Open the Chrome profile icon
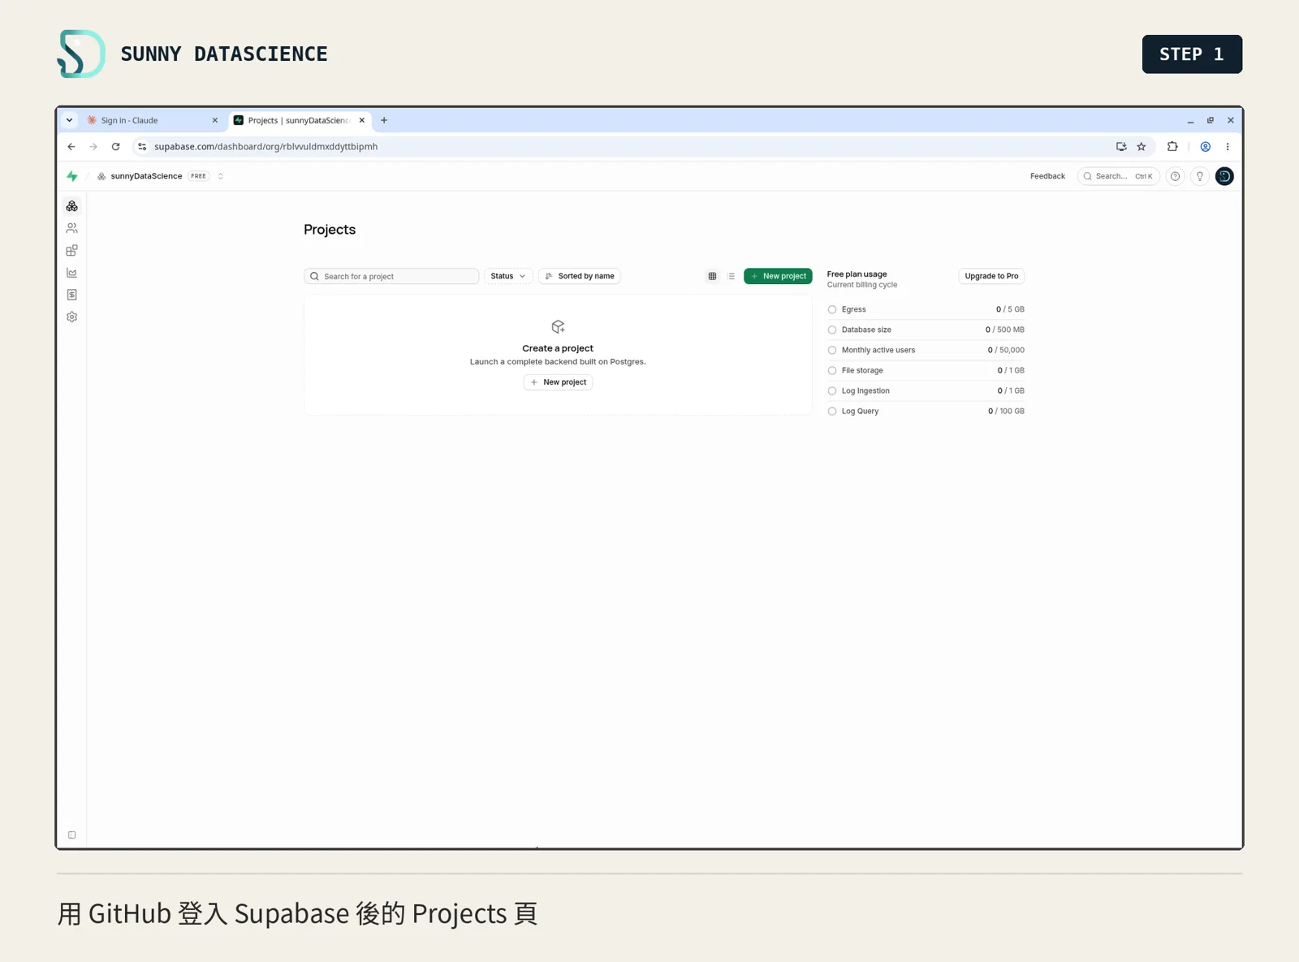Viewport: 1299px width, 962px height. pos(1206,147)
